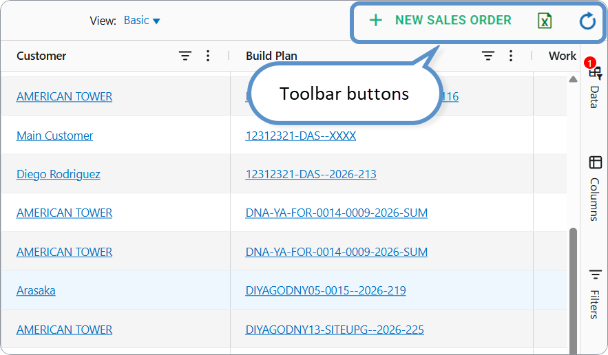Click the Export to Excel icon
The height and width of the screenshot is (355, 608).
545,21
